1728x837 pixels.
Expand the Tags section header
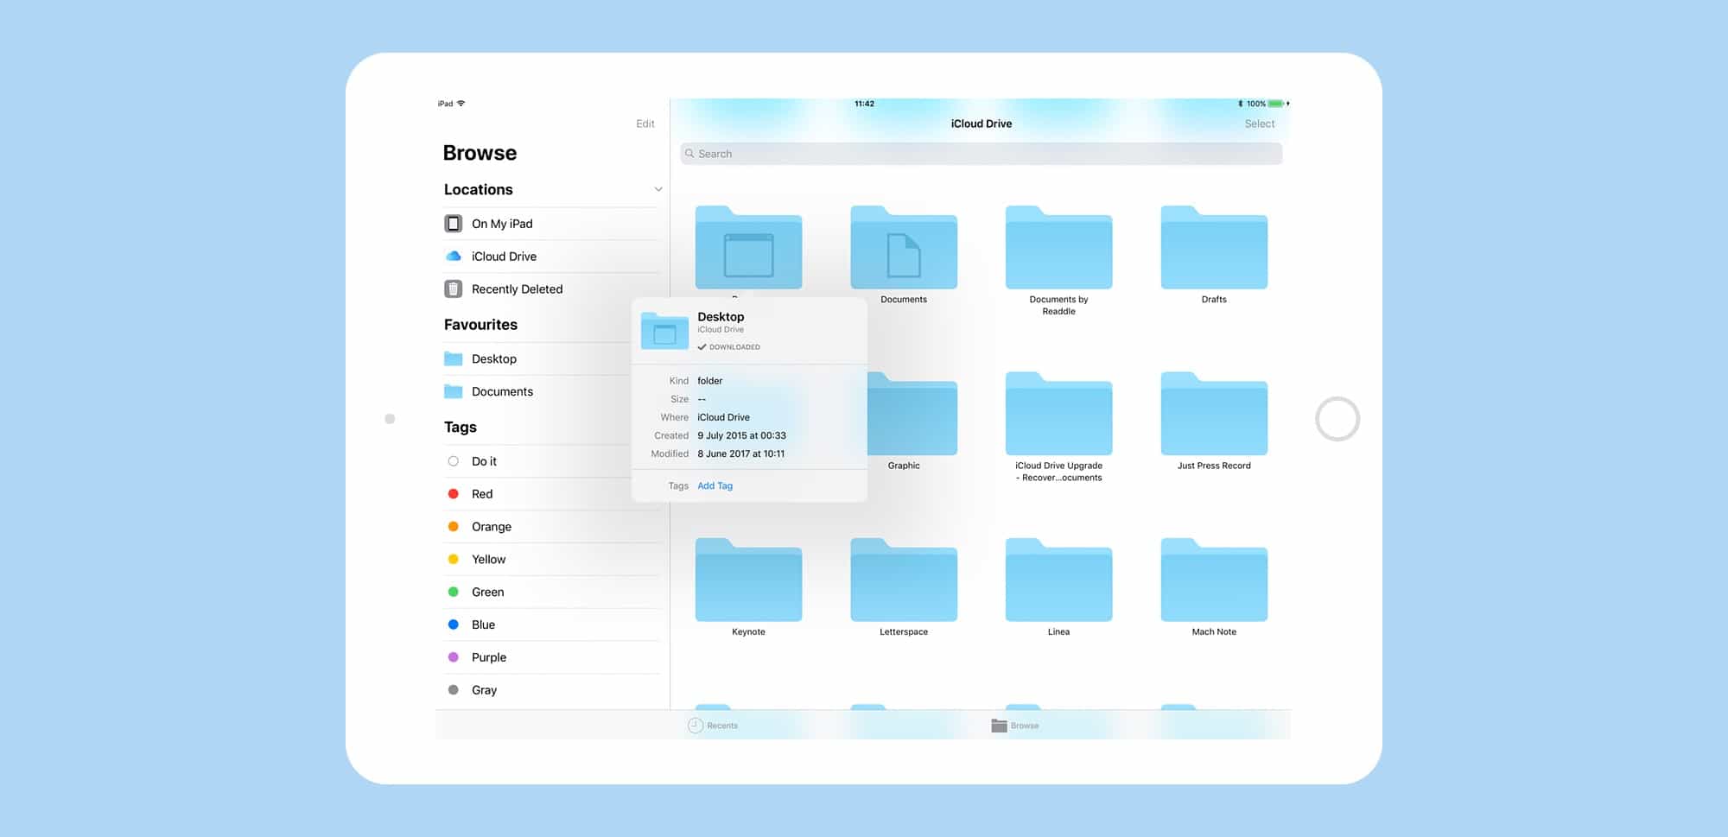pos(460,426)
